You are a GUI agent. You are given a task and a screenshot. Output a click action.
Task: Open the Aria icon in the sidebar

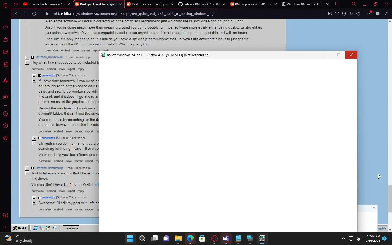pos(5,81)
